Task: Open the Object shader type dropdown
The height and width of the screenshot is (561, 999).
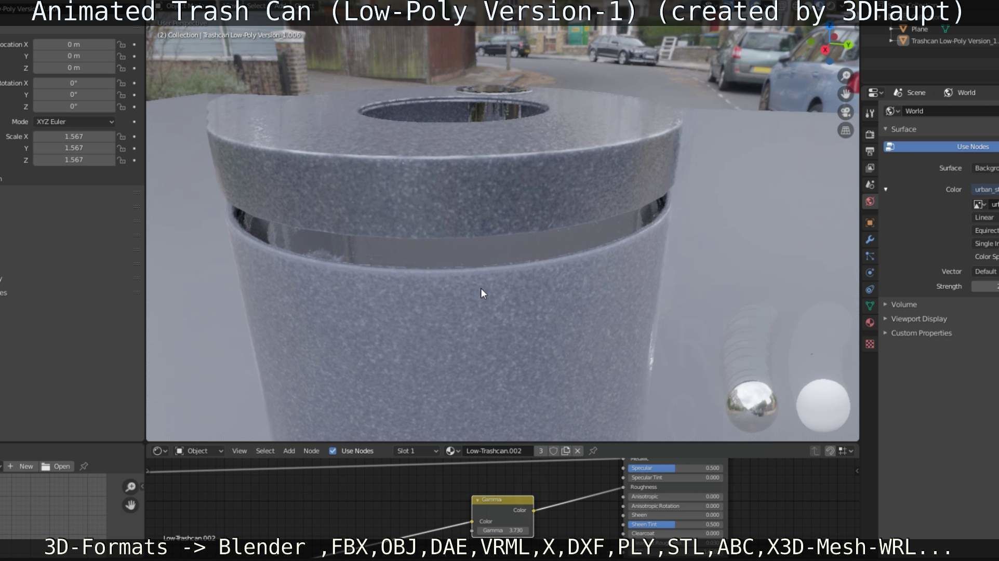Action: point(199,451)
